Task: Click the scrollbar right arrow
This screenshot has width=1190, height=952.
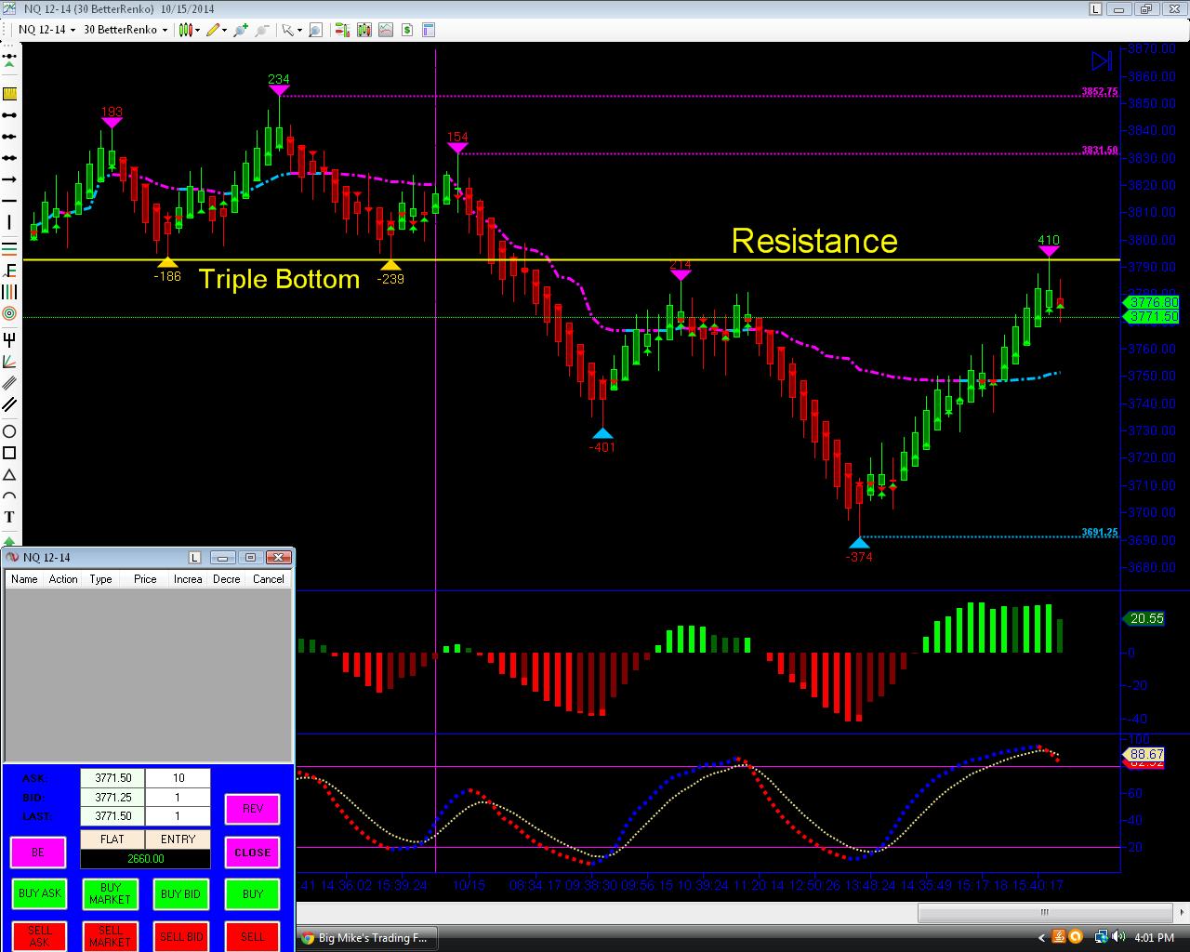Action: (1180, 913)
